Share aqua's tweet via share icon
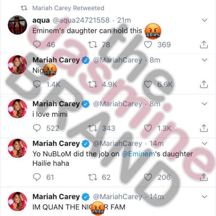 204,45
